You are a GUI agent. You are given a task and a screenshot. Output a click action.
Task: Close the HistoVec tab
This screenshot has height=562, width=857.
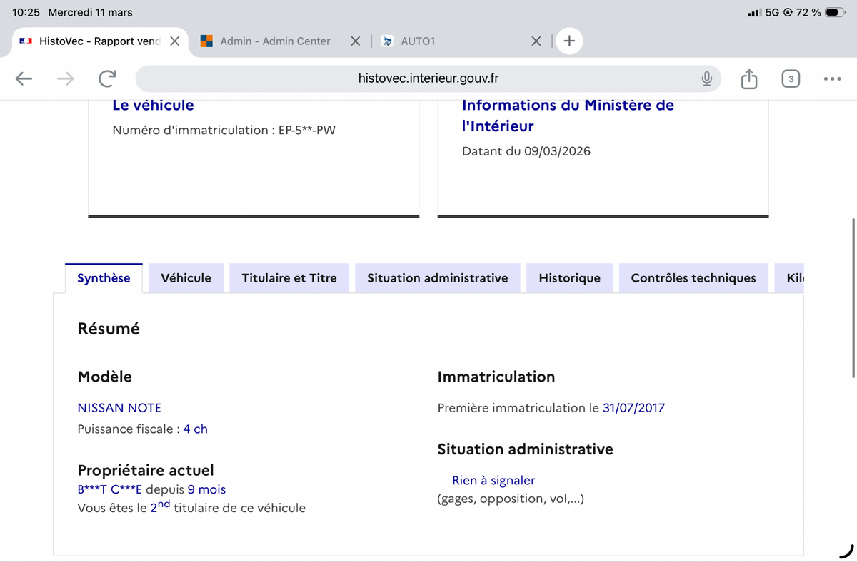click(x=174, y=41)
